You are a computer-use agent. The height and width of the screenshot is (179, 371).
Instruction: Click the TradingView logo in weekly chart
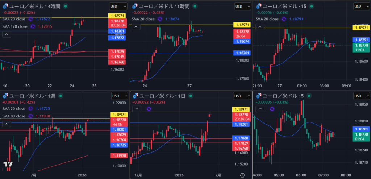8,164
